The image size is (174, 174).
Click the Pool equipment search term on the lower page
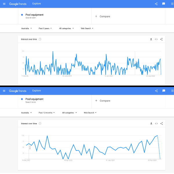(34, 99)
